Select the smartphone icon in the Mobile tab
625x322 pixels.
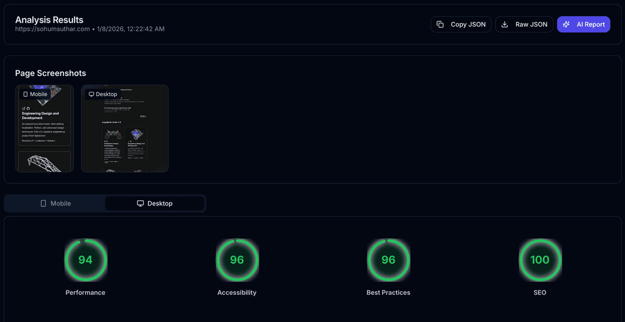44,203
